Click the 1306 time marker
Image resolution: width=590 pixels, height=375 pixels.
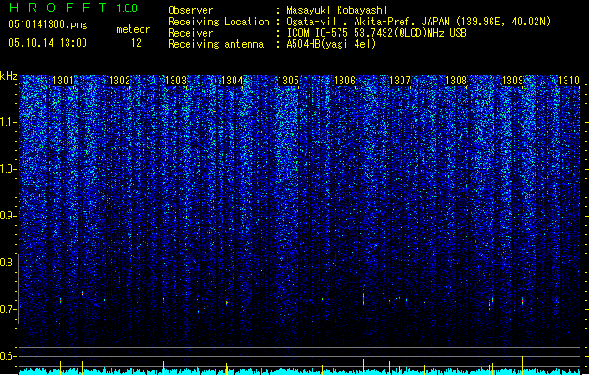(344, 81)
